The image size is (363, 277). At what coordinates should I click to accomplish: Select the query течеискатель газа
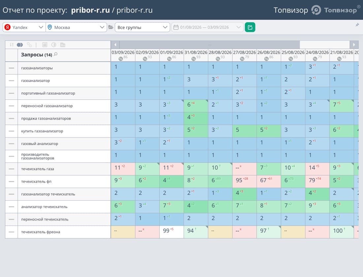point(38,169)
